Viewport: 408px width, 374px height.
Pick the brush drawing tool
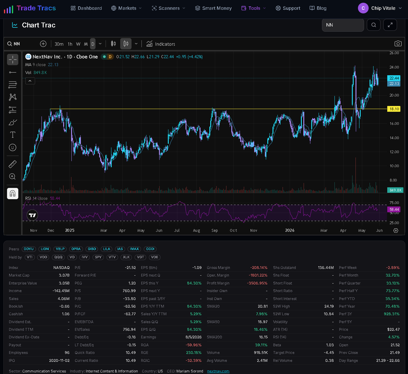[x=13, y=122]
